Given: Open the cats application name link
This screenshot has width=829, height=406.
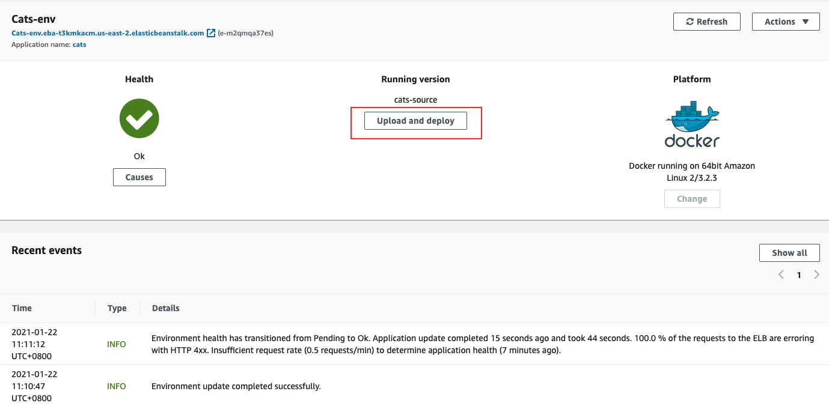Looking at the screenshot, I should [79, 44].
